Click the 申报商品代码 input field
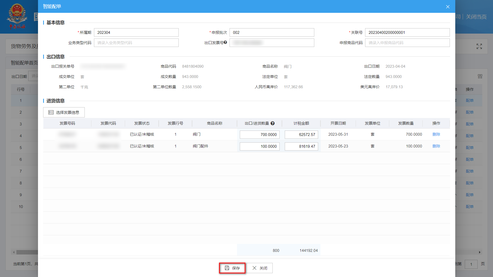Screen dimensions: 493x277 click(x=407, y=43)
